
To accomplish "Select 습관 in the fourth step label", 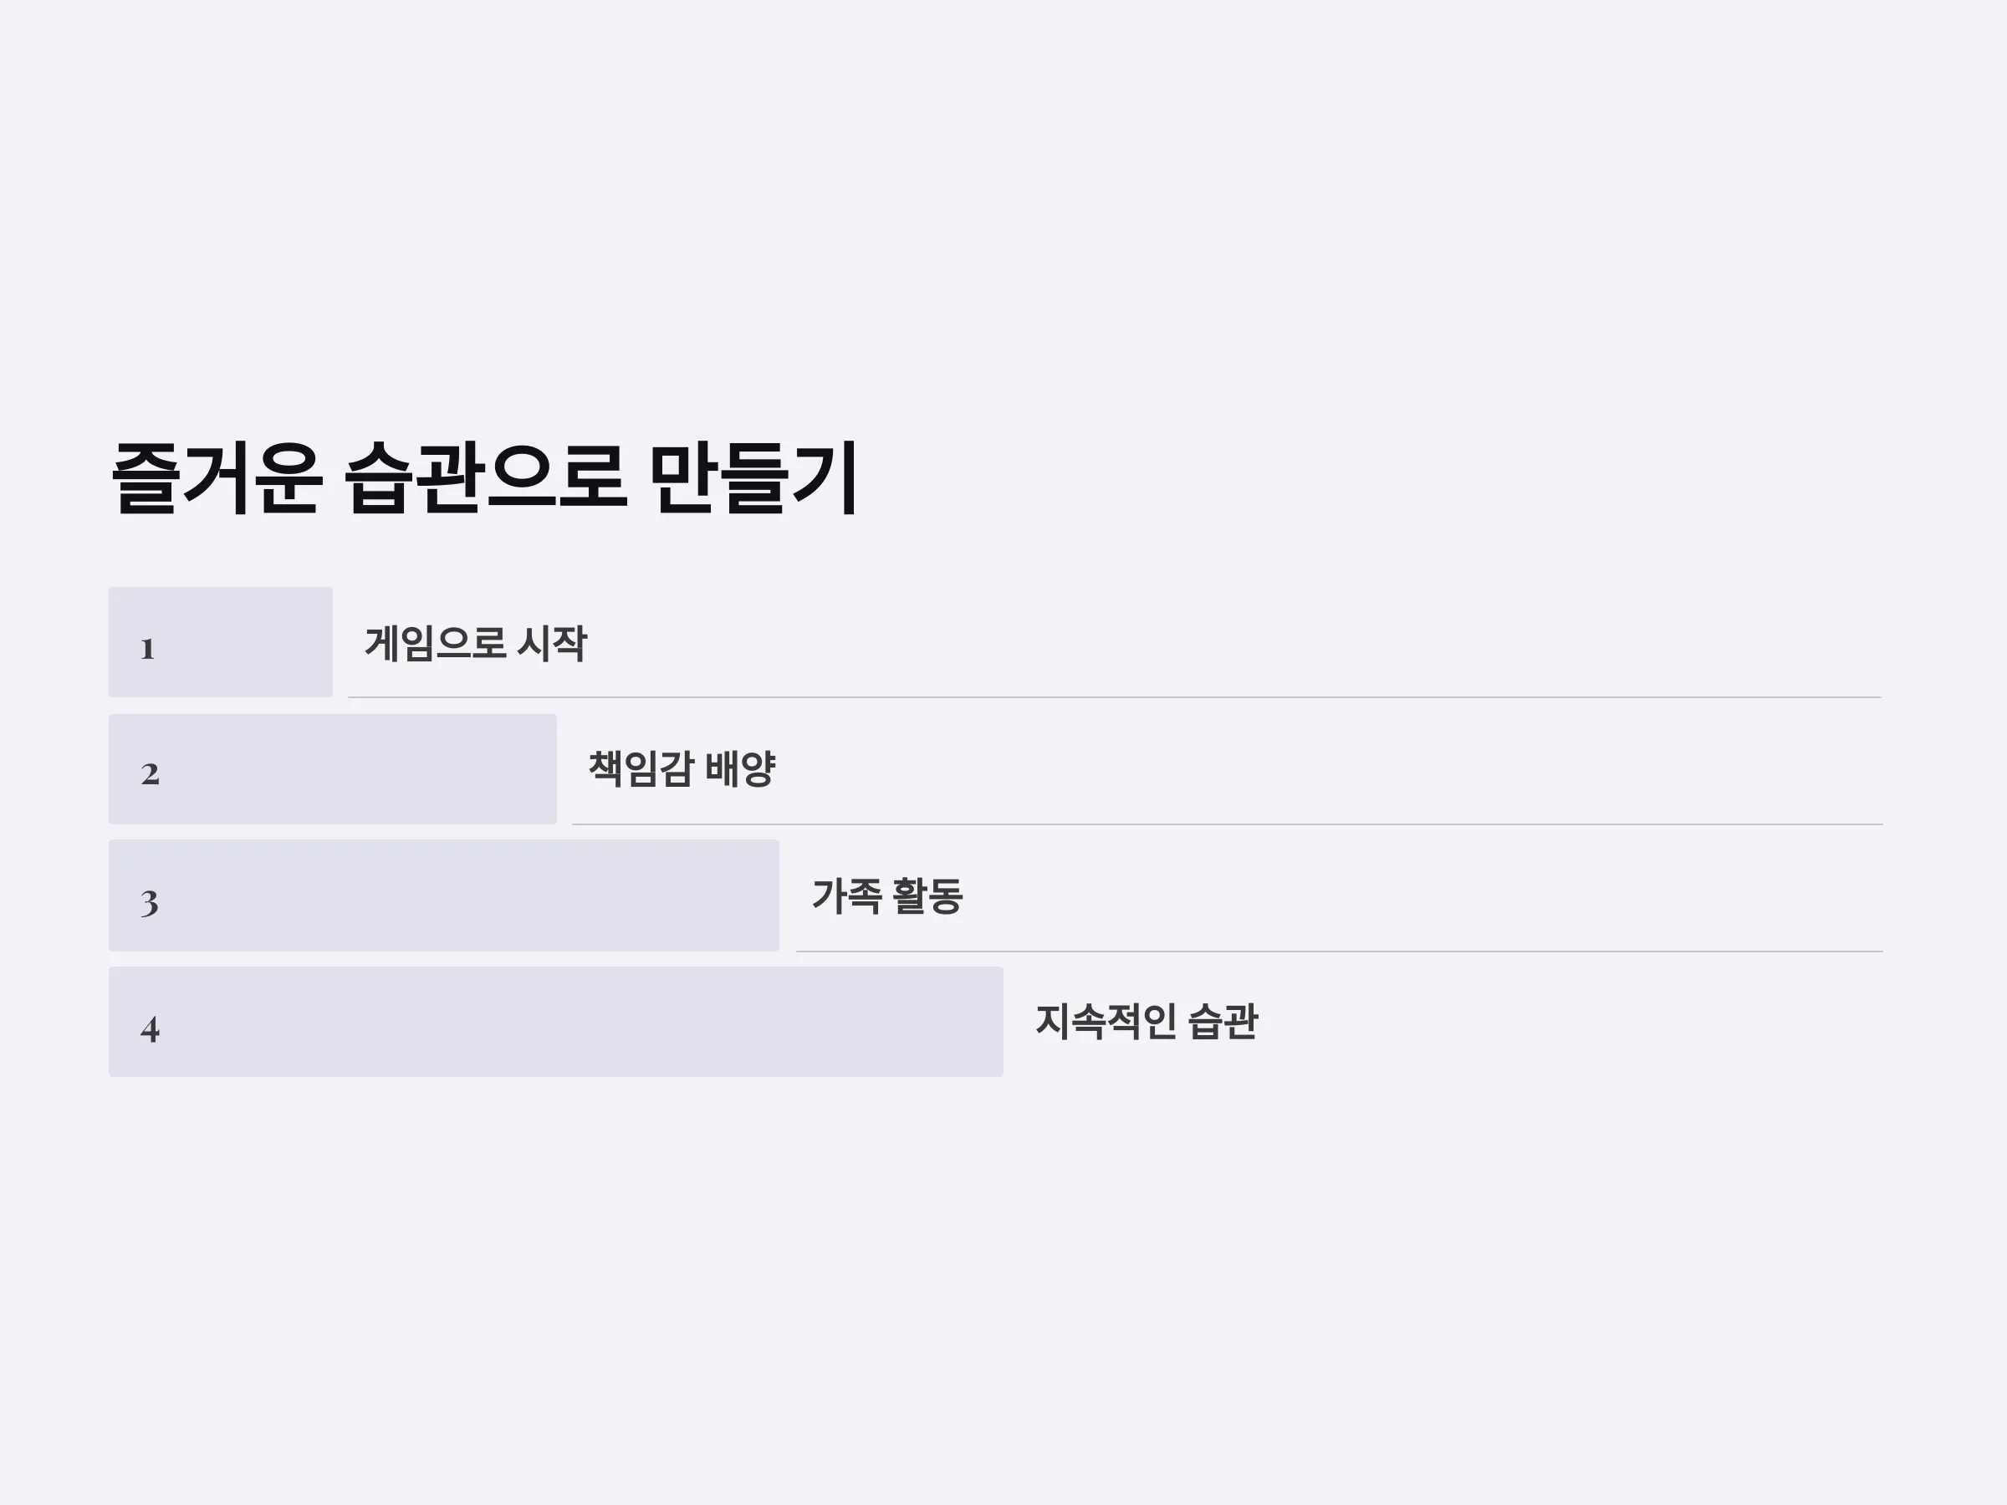I will 1223,1022.
